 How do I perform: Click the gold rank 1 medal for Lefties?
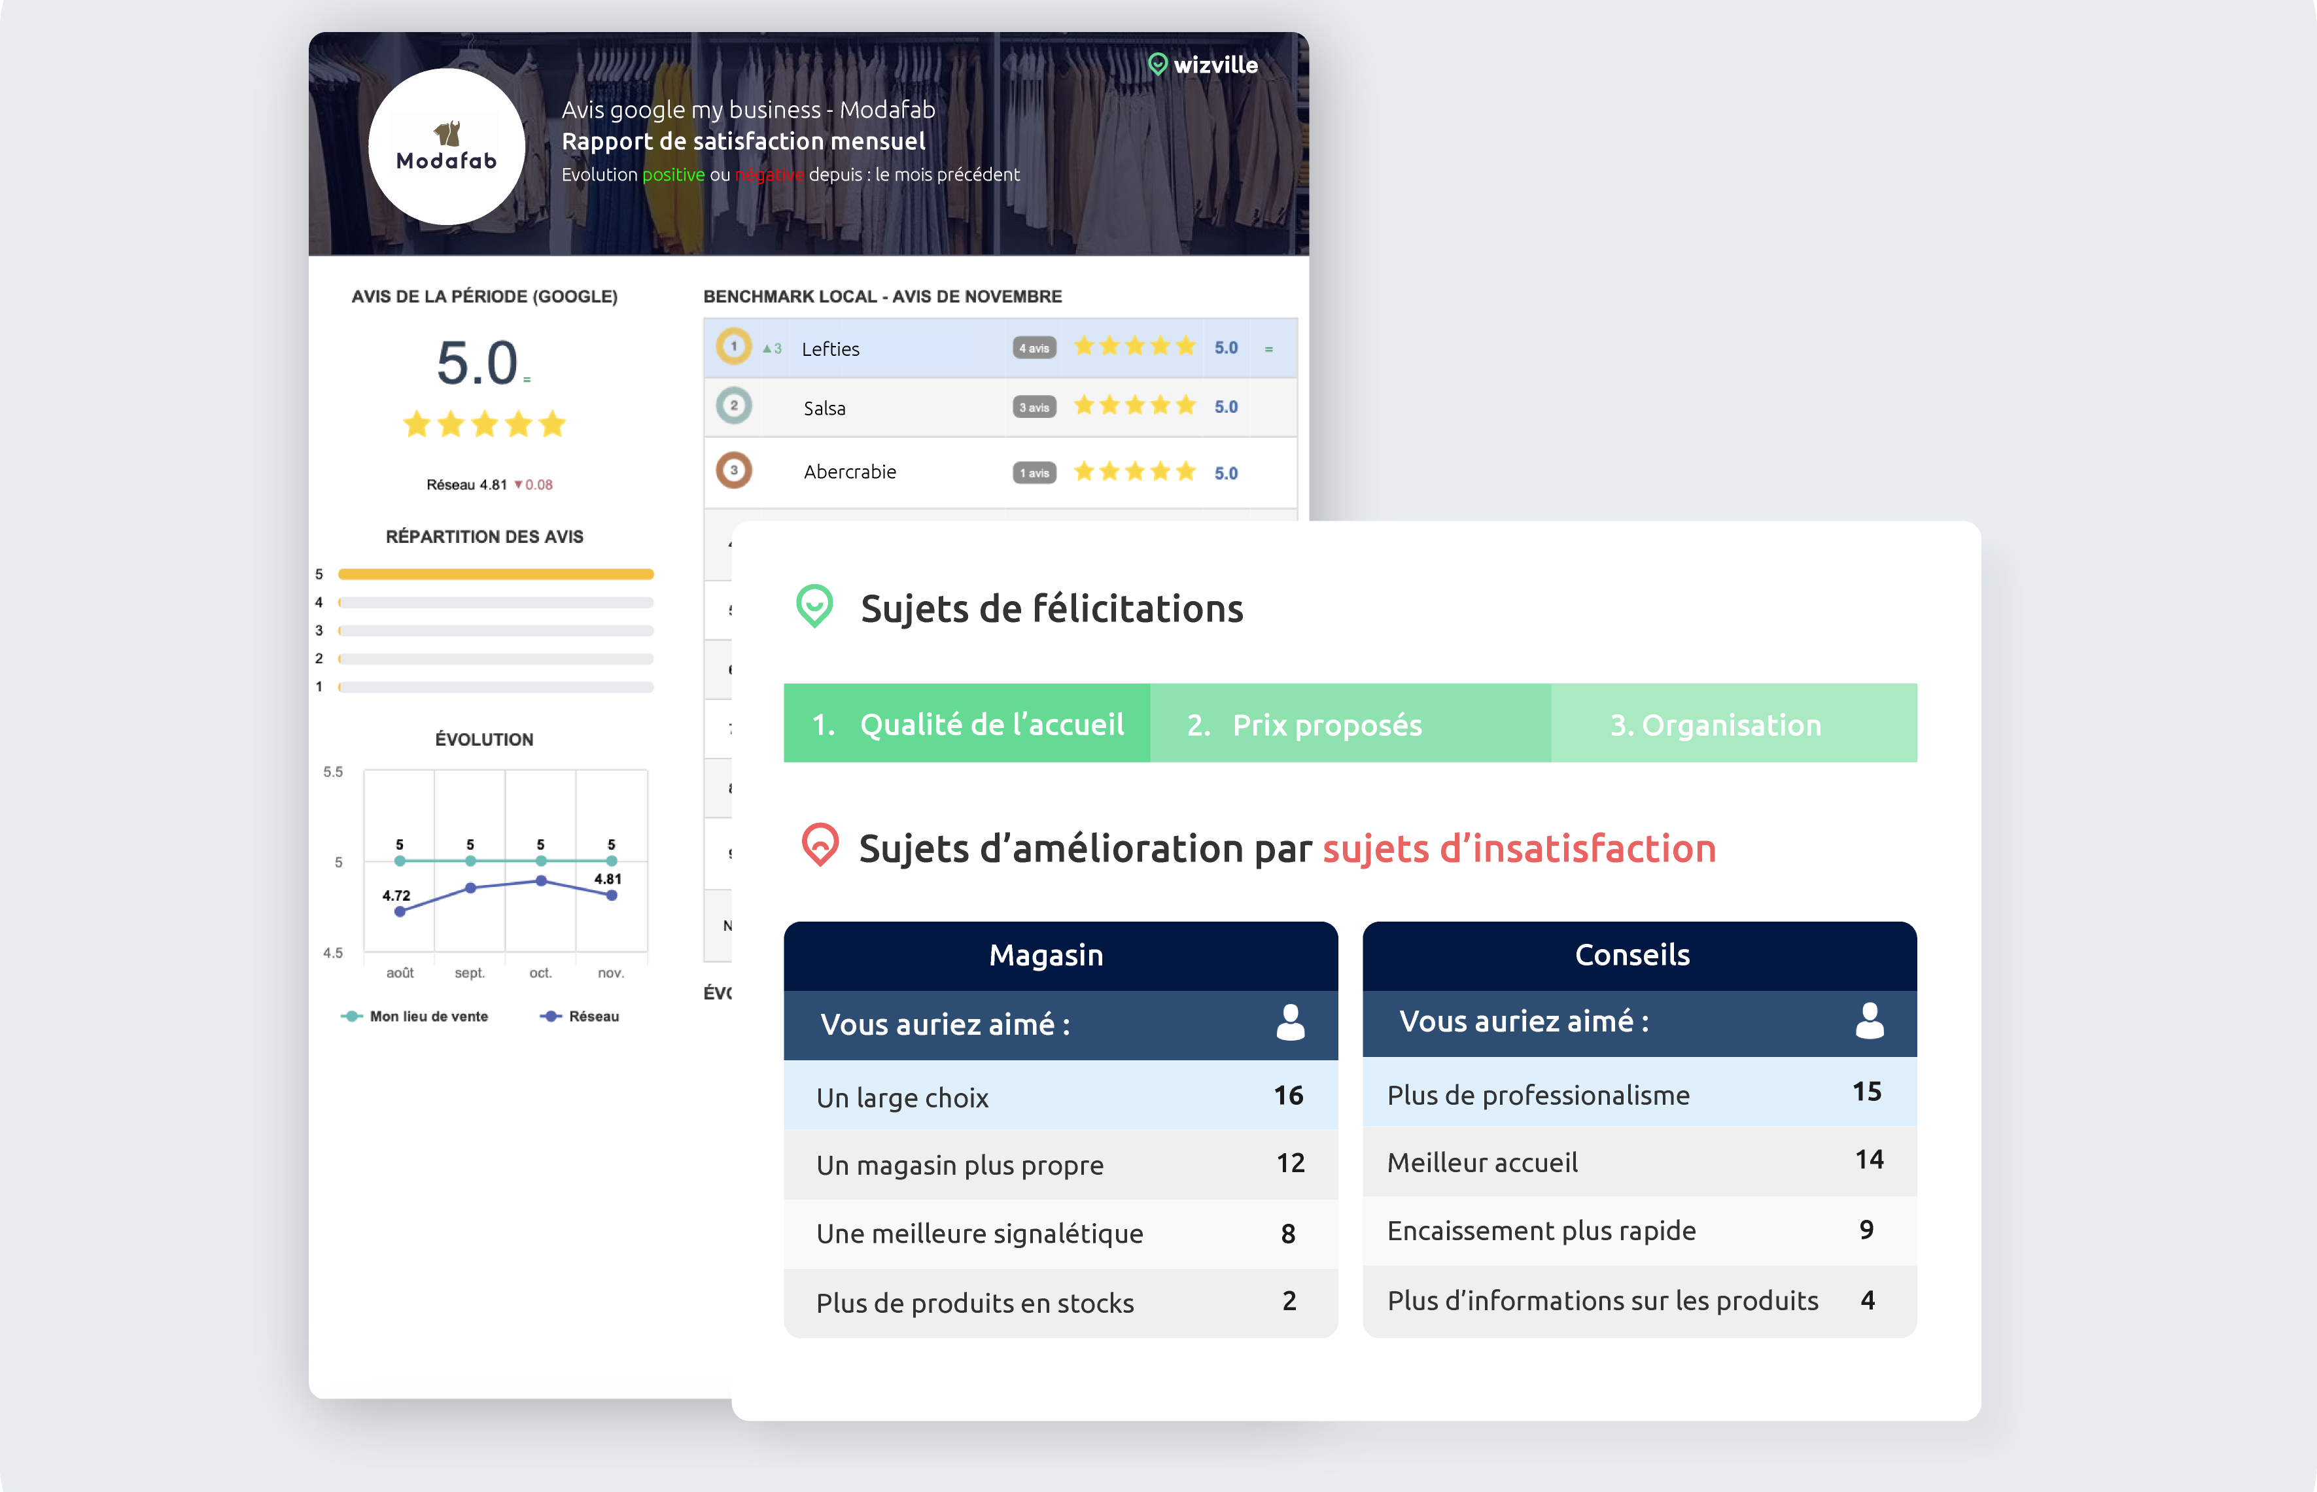(733, 347)
